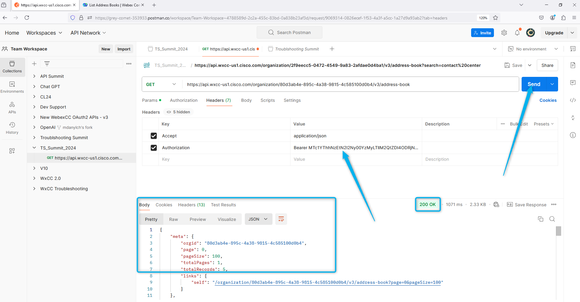Screen dimensions: 580x302
Task: Open the APIs sidebar panel
Action: click(x=12, y=108)
